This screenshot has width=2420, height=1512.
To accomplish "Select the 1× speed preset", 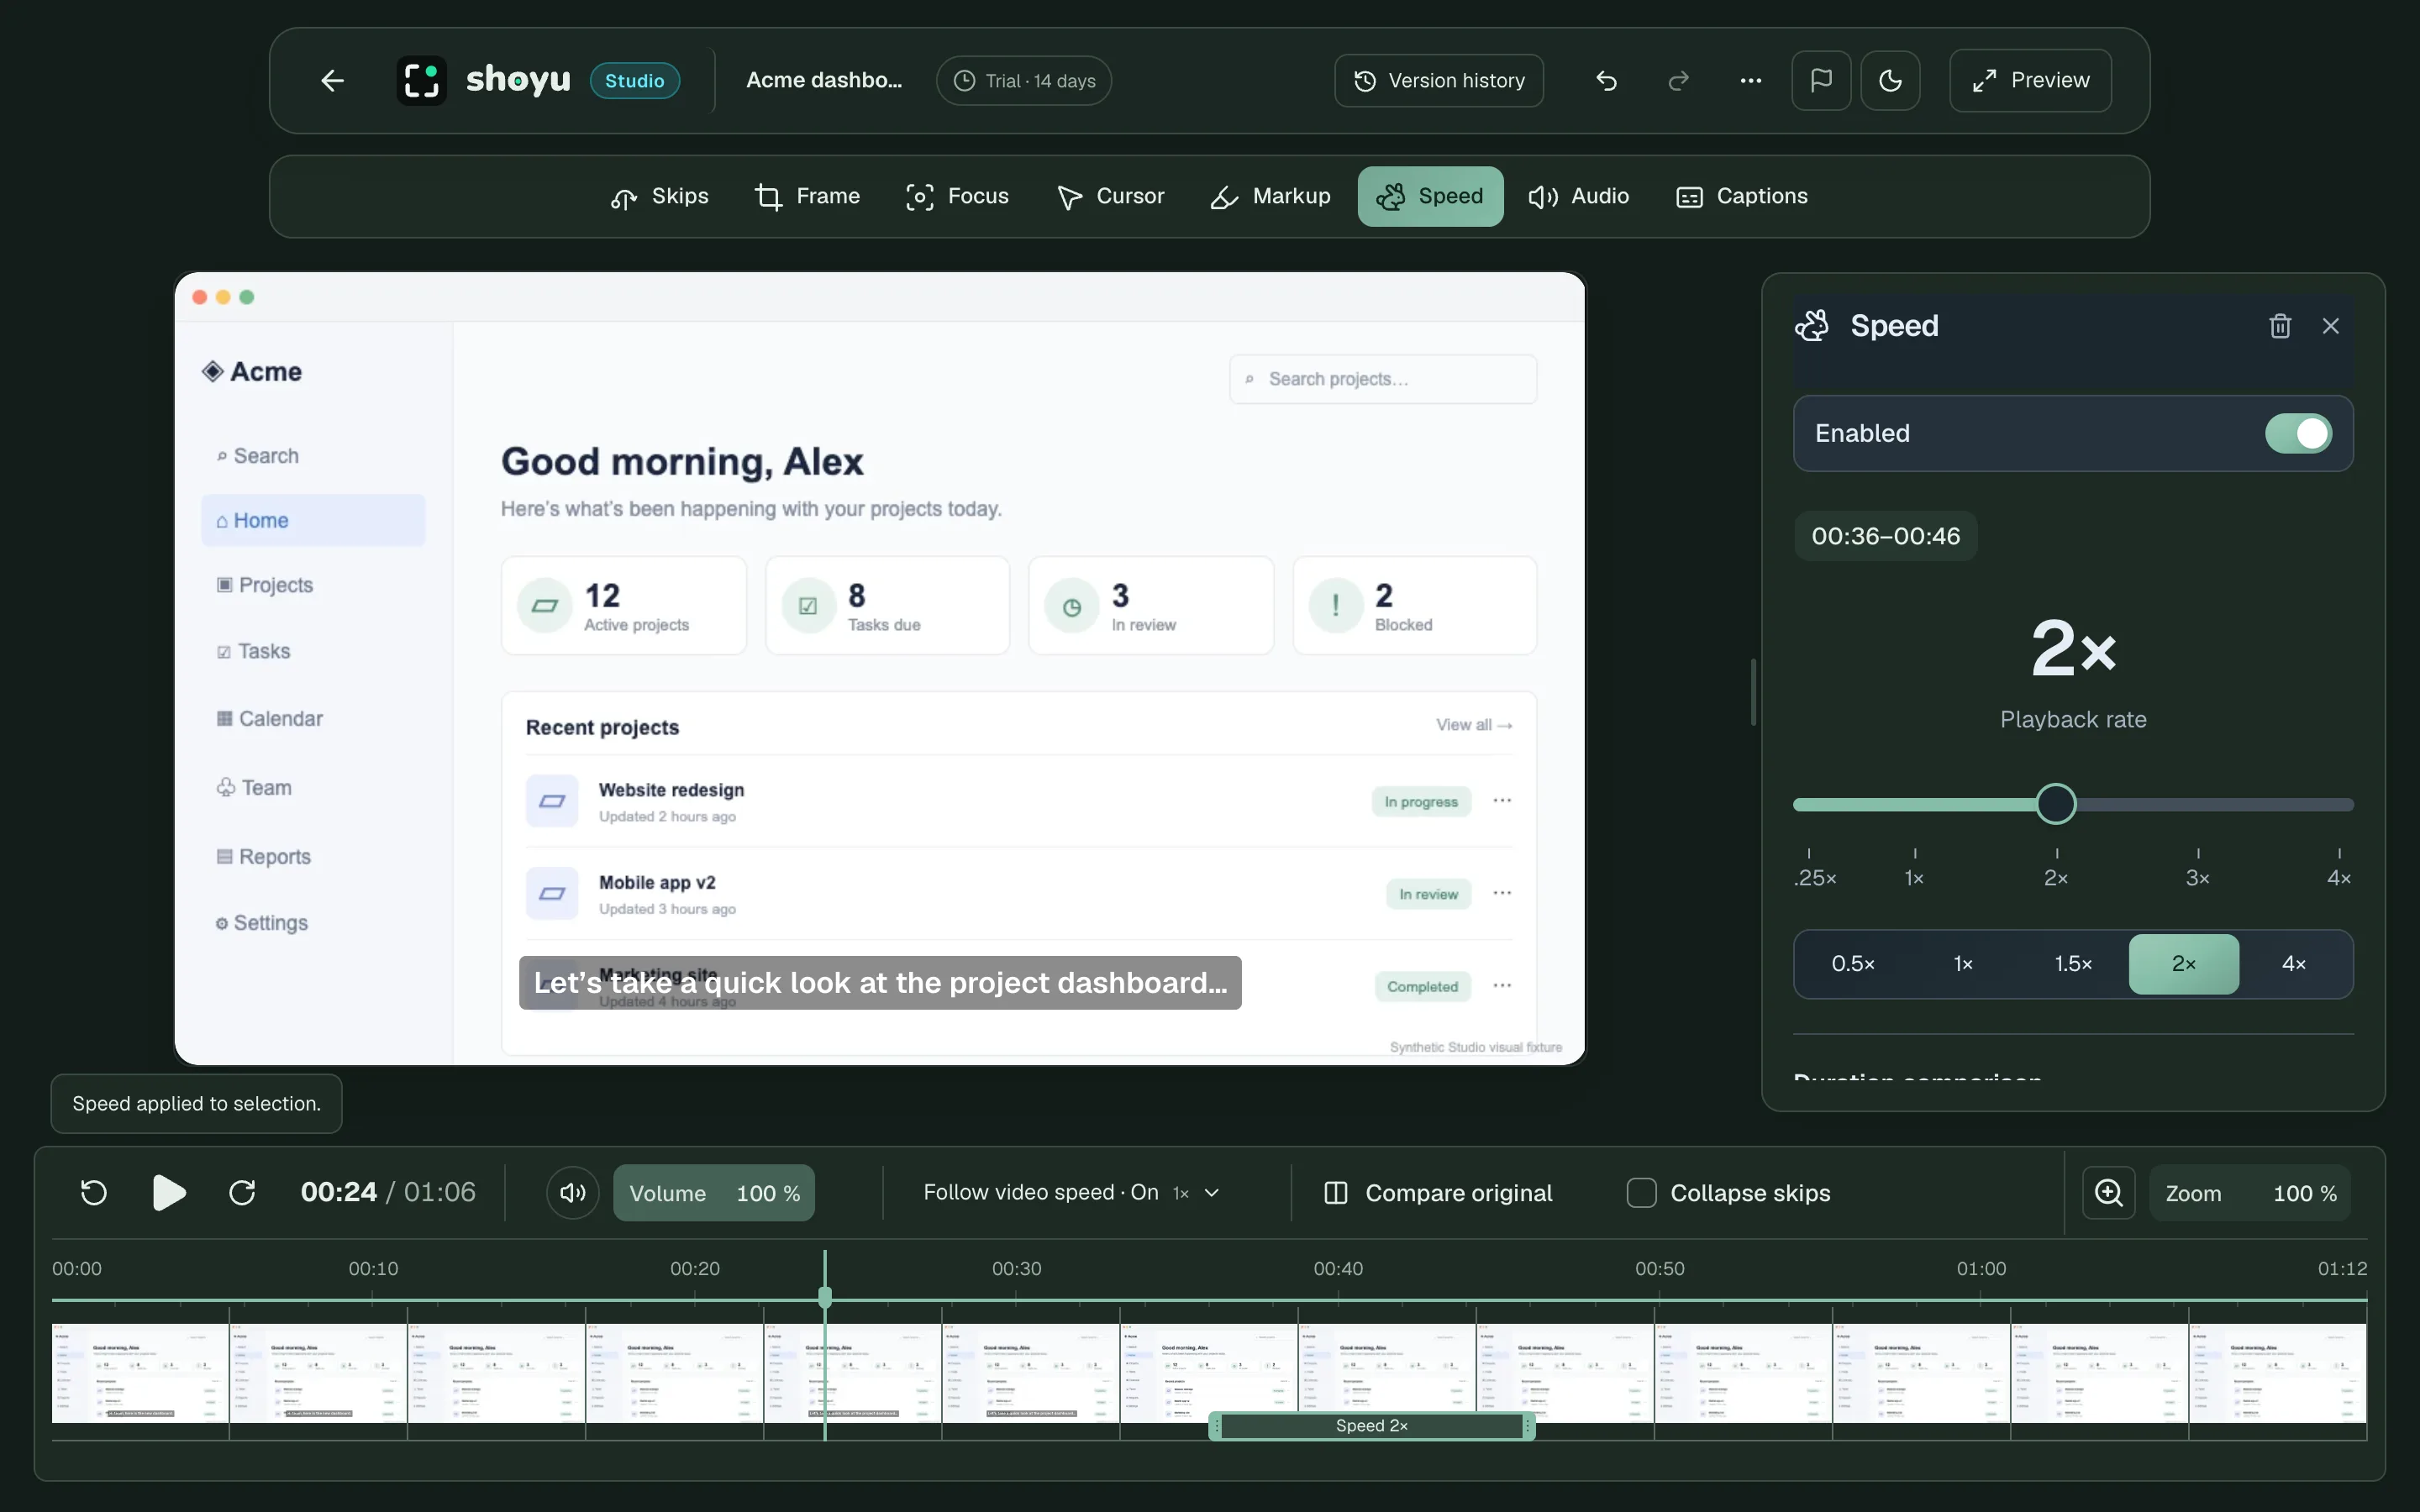I will click(1963, 964).
